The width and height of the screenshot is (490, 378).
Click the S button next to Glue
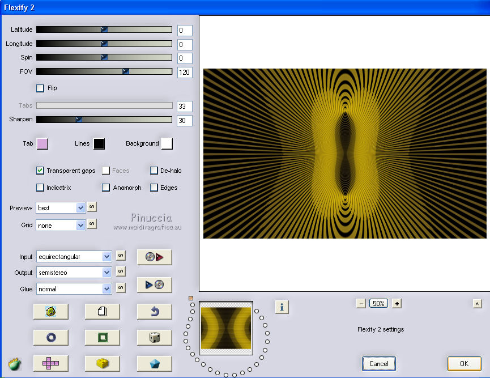coord(121,288)
